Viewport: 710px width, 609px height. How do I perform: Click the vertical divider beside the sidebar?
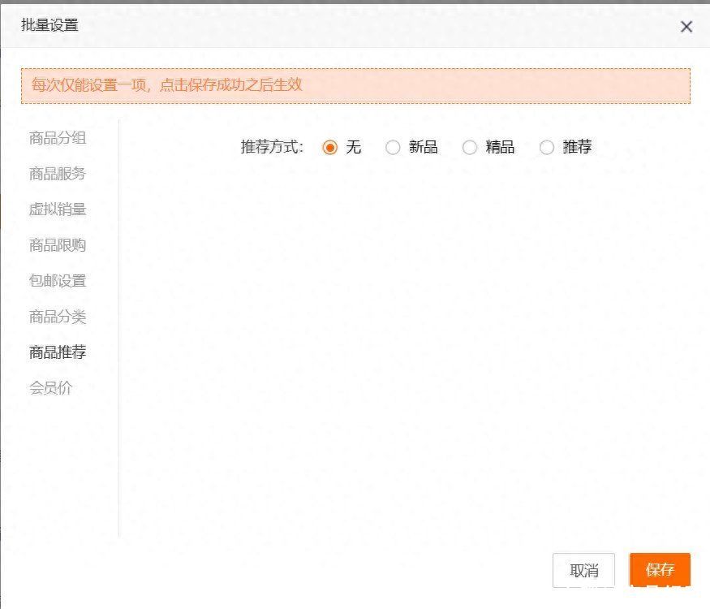point(118,325)
